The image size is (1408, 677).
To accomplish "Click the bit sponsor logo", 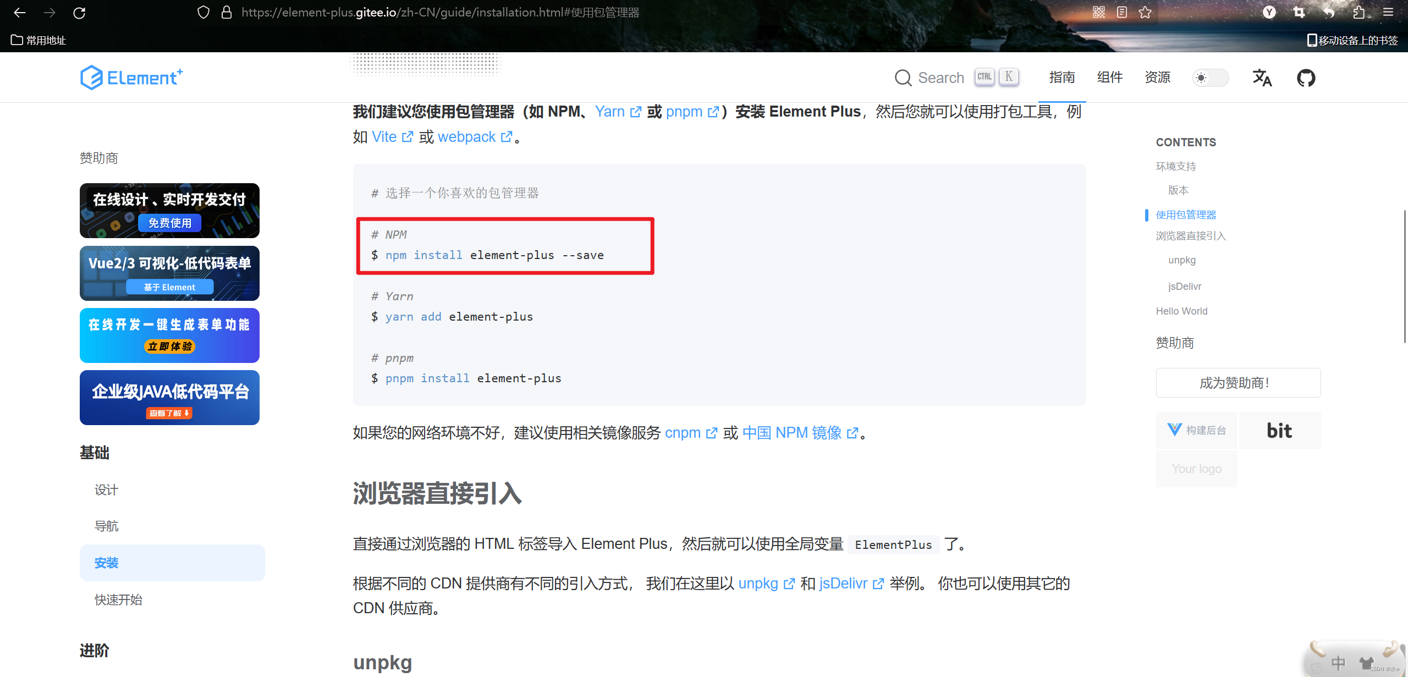I will tap(1280, 430).
